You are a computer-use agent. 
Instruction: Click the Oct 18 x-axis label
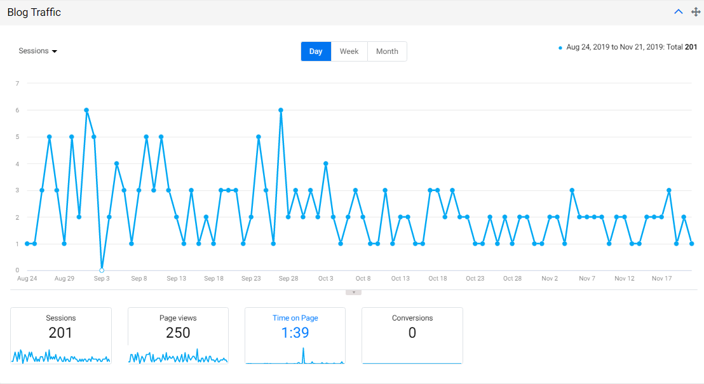pos(437,279)
